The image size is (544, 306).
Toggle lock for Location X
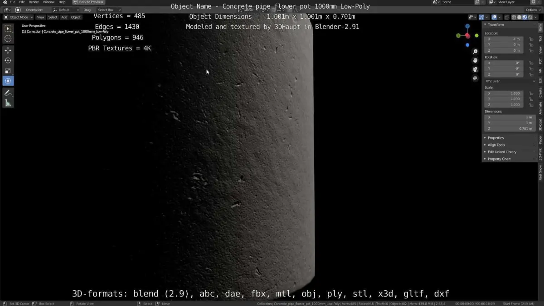coord(531,39)
